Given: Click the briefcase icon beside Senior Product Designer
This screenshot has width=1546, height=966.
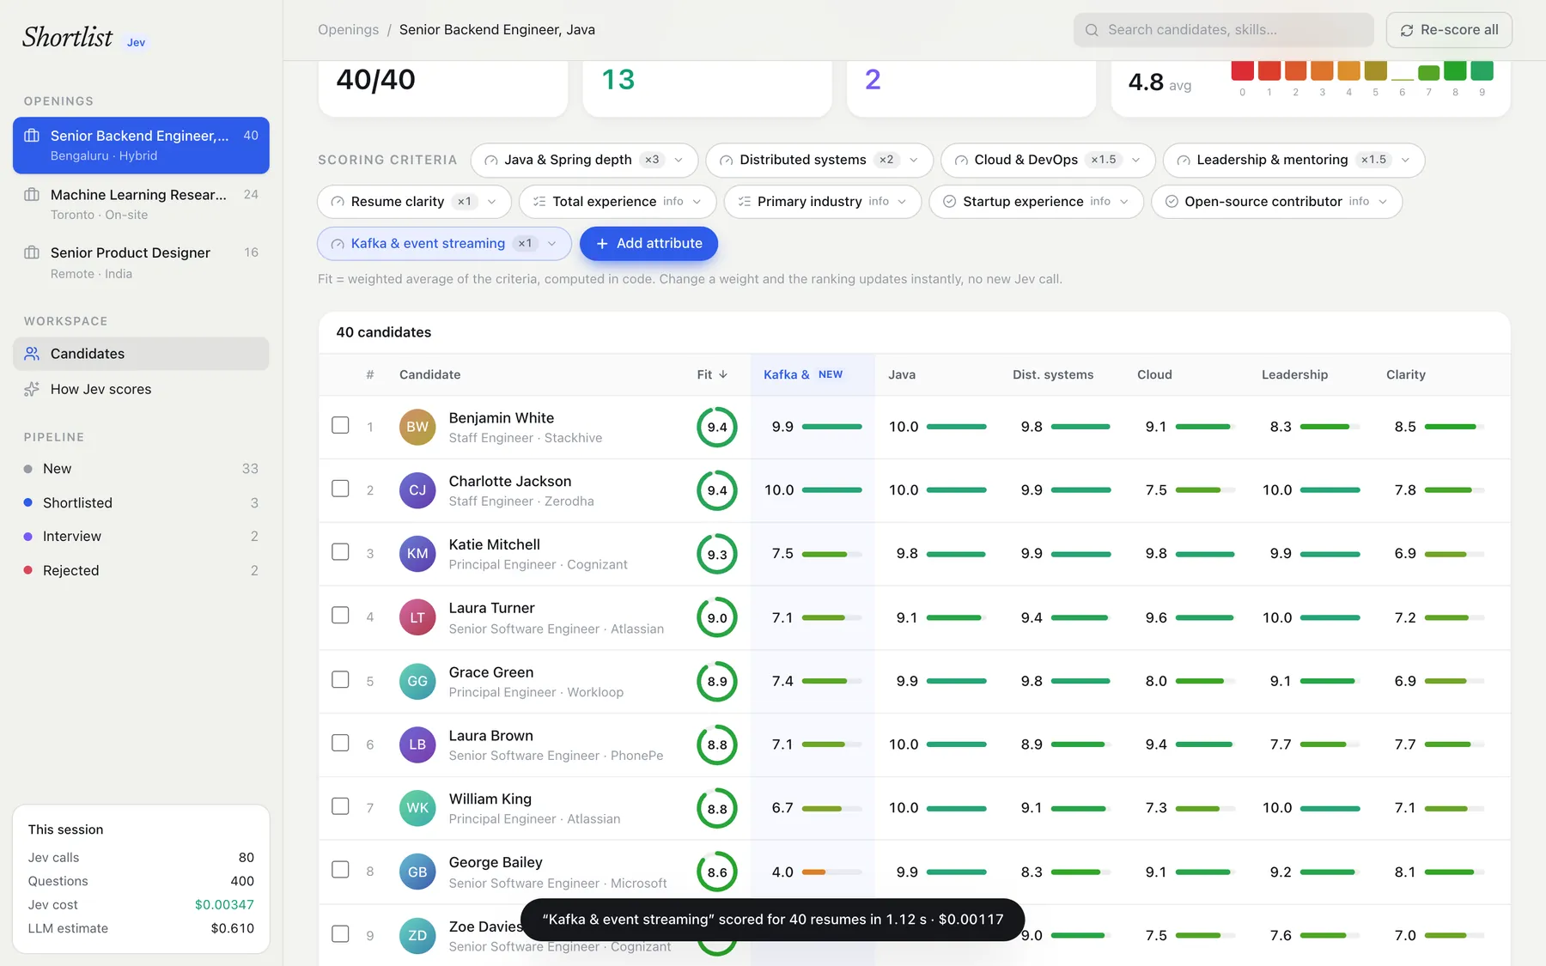Looking at the screenshot, I should [x=32, y=252].
